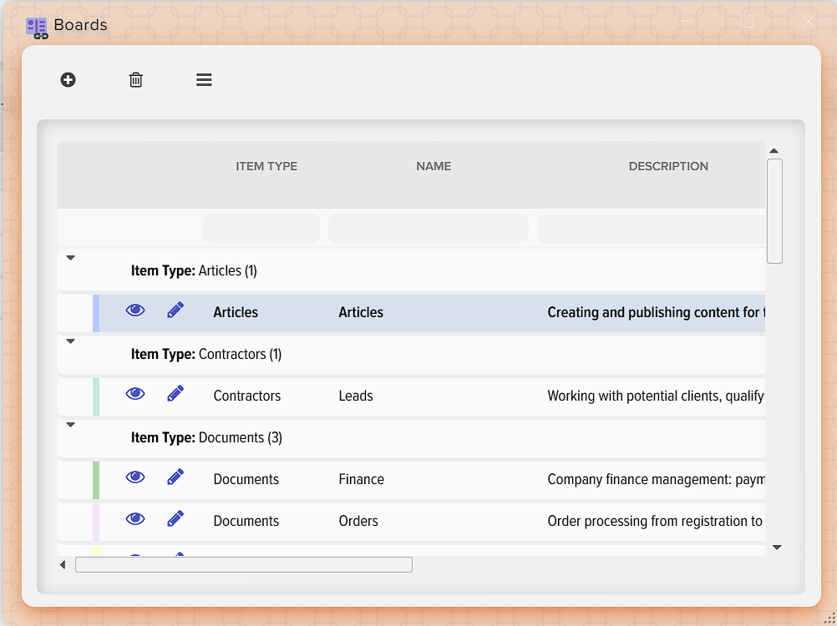
Task: Click the Description filter input field
Action: 652,229
